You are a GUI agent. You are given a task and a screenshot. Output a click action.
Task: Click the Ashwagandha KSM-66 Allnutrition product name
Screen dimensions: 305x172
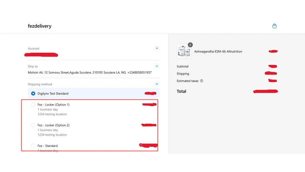click(x=218, y=52)
